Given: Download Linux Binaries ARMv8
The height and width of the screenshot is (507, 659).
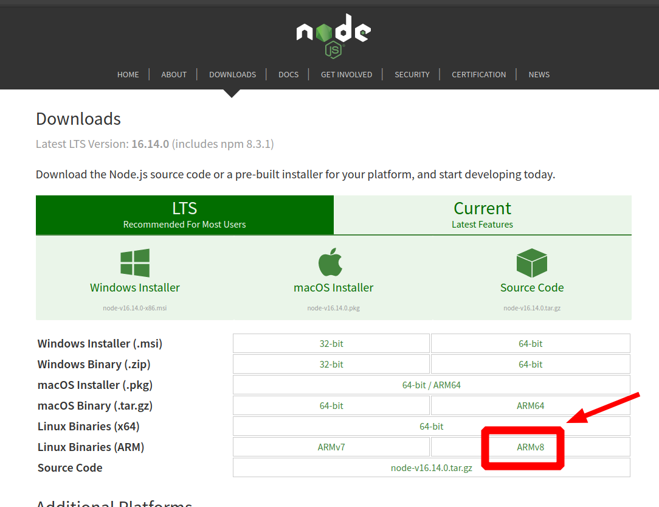Looking at the screenshot, I should [530, 447].
